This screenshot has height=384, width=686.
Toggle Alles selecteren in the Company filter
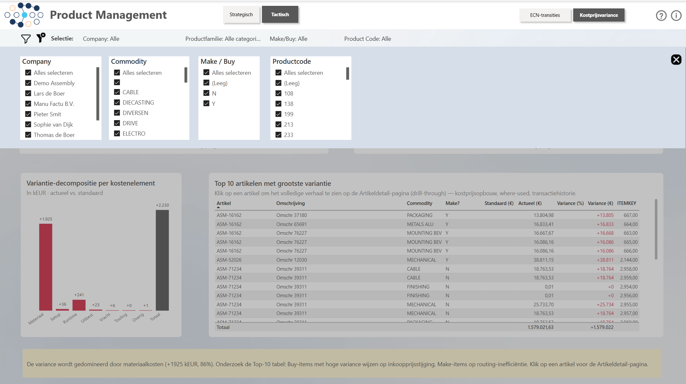28,73
